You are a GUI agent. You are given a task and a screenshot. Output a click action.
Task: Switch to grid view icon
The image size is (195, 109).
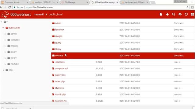192,14
